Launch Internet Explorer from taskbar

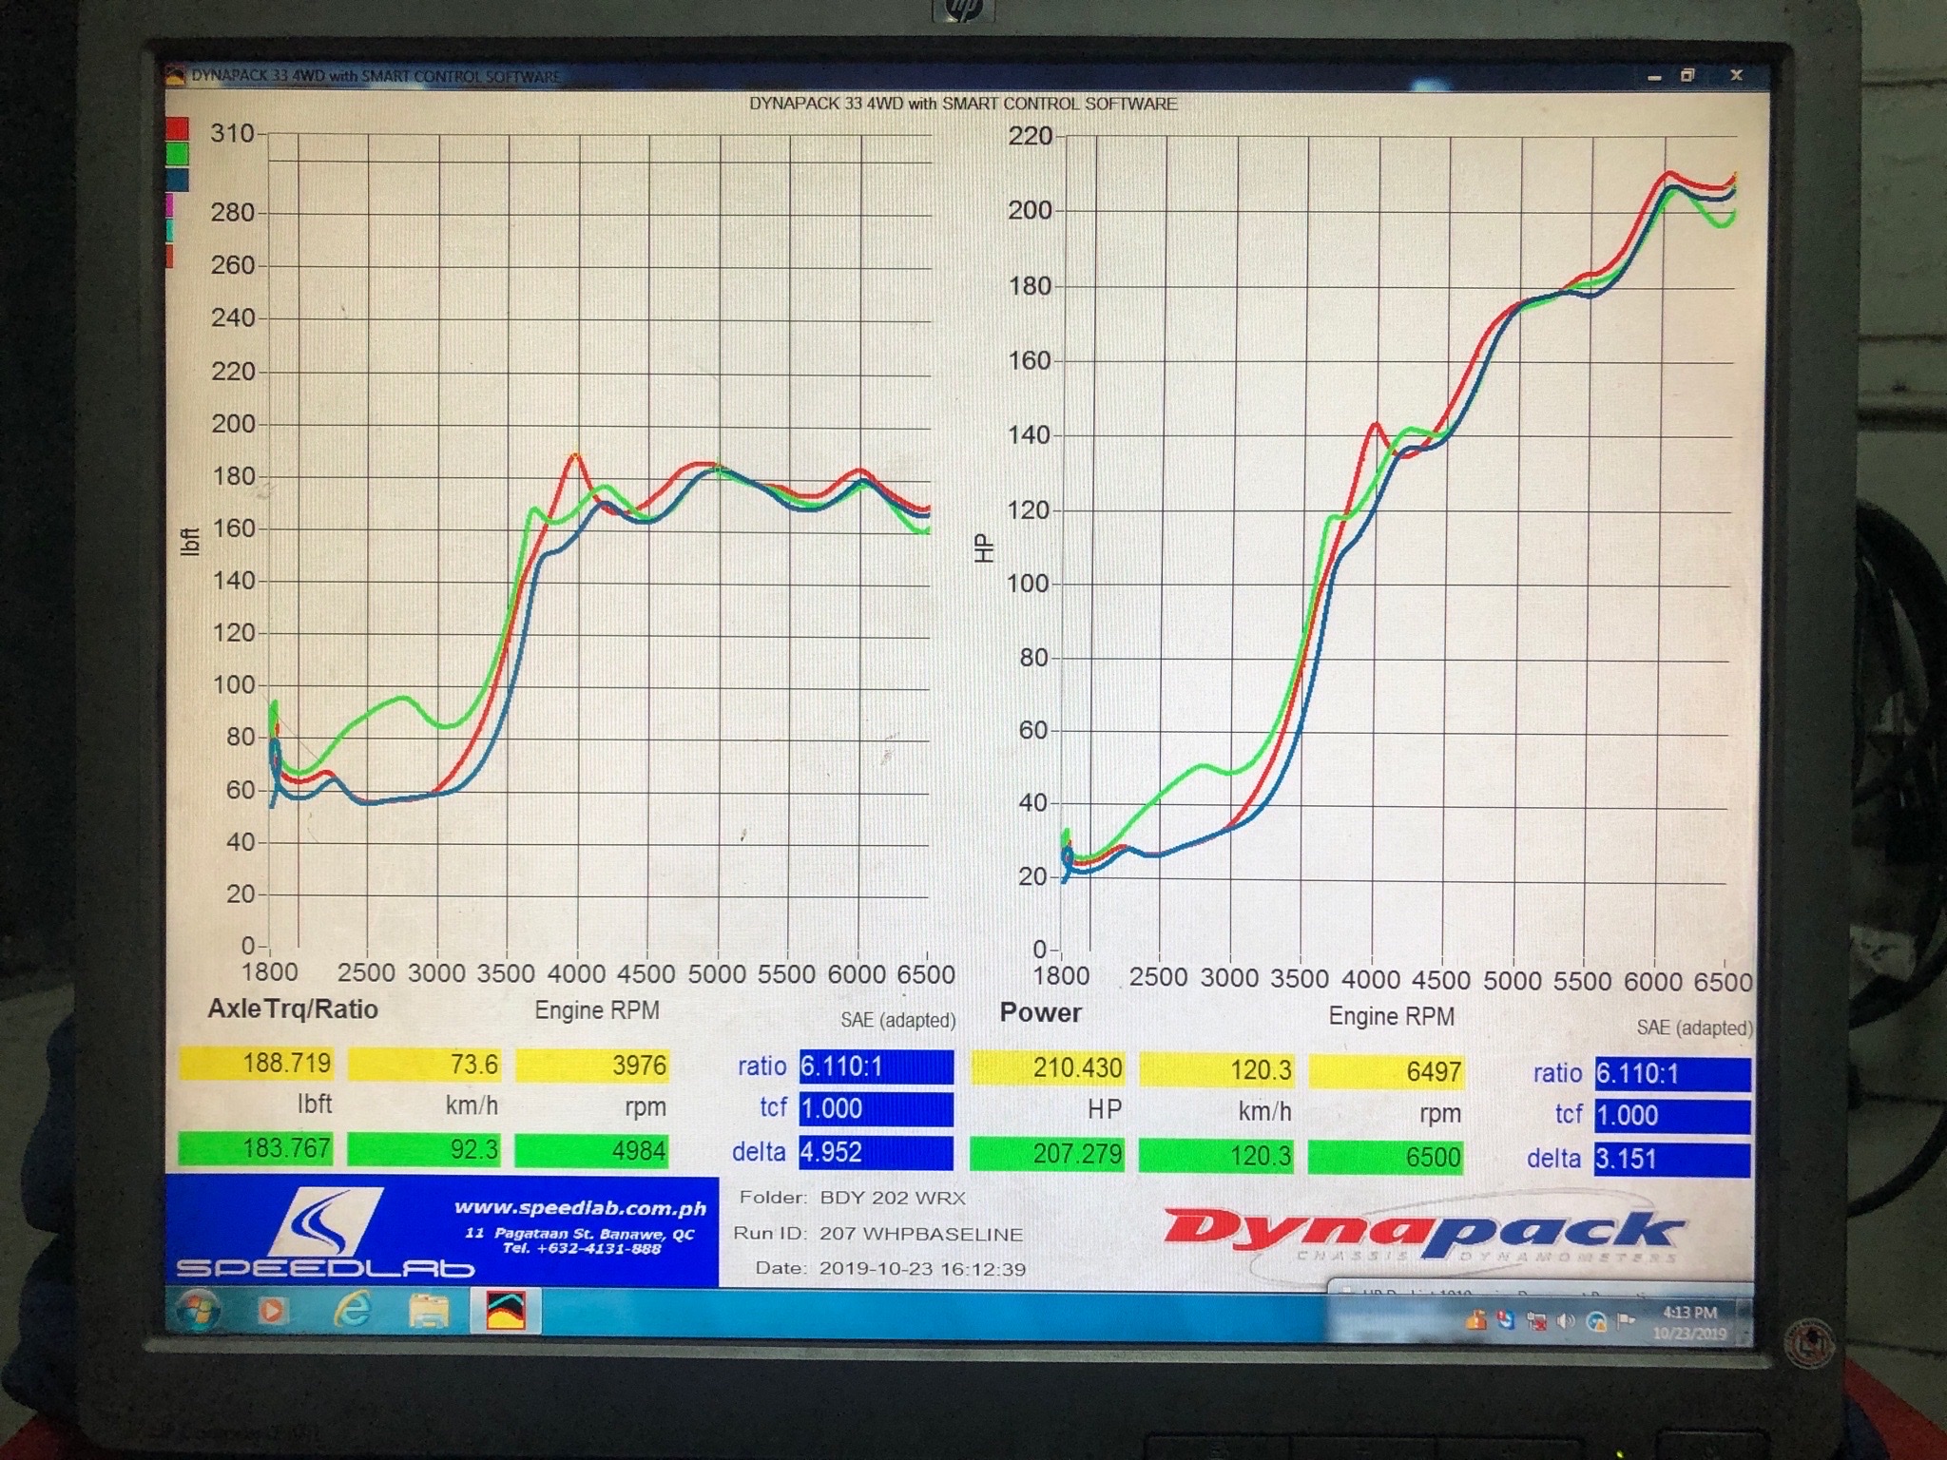(x=352, y=1312)
